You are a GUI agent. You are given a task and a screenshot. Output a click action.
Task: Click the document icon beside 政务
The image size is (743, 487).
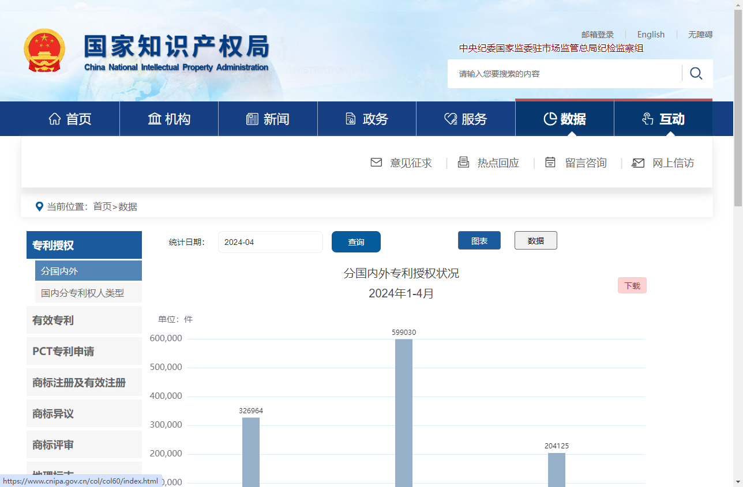[x=351, y=119]
